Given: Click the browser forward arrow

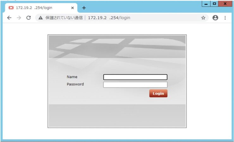Looking at the screenshot, I should (x=19, y=18).
